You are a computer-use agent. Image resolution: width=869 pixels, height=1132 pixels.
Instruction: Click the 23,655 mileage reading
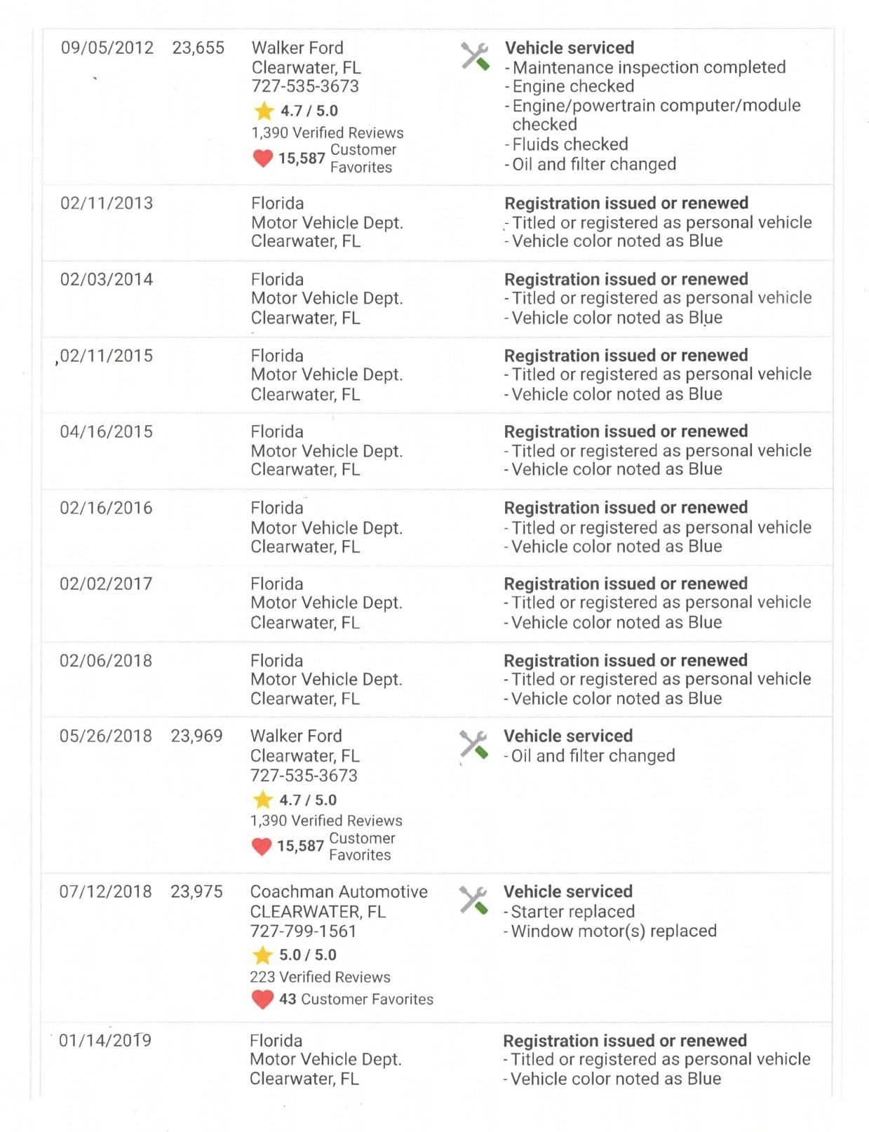[x=198, y=48]
